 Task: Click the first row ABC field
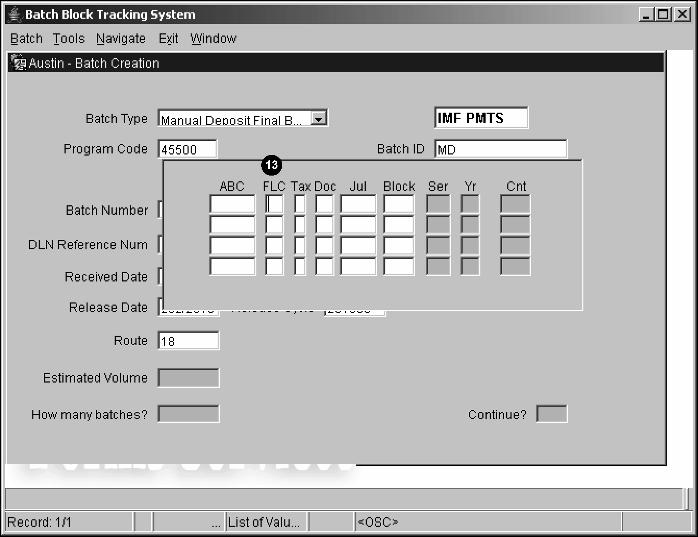pyautogui.click(x=232, y=204)
